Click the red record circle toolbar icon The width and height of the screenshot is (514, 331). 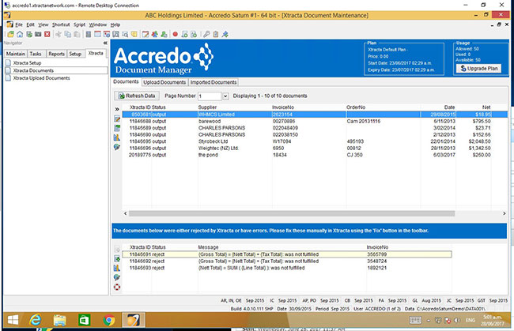pos(176,34)
